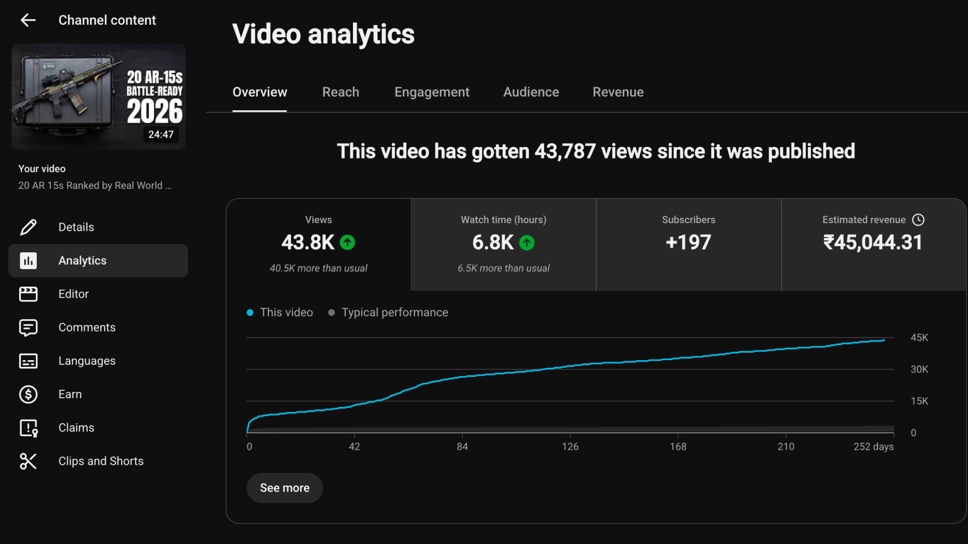Select the Watch time (hours) metric card
Screen dimensions: 968x544
coord(504,245)
